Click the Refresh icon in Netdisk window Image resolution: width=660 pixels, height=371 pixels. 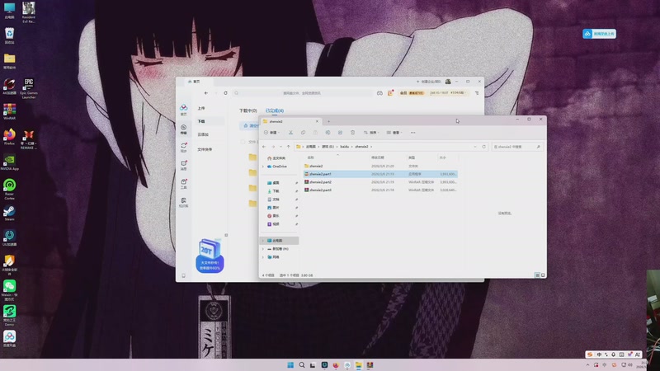(x=225, y=93)
